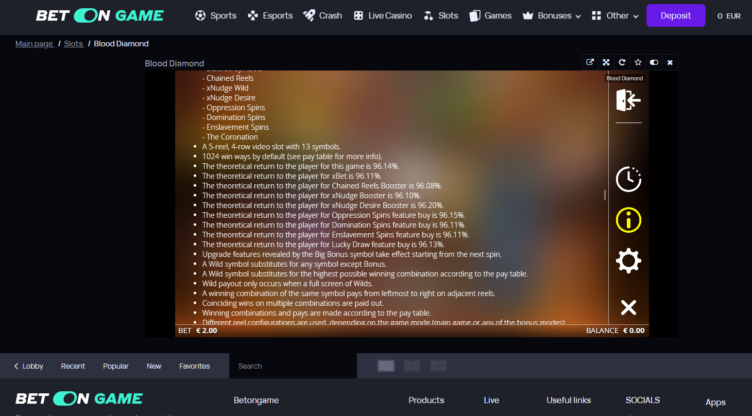752x416 pixels.
Task: Show Favorites tab
Action: (x=195, y=366)
